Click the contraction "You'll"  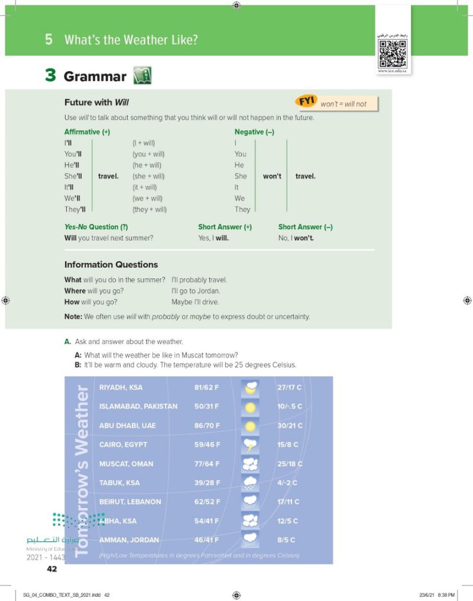pos(73,154)
